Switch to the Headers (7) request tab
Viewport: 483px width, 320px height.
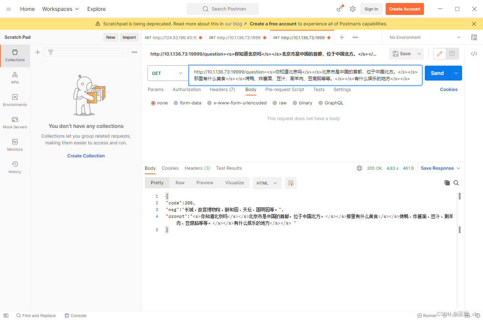tap(222, 90)
